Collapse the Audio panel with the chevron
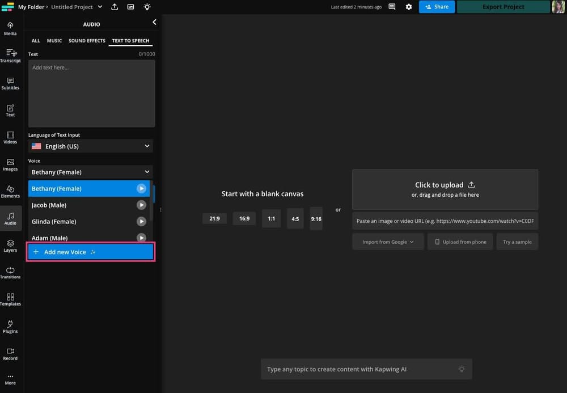The width and height of the screenshot is (567, 393). pos(154,22)
